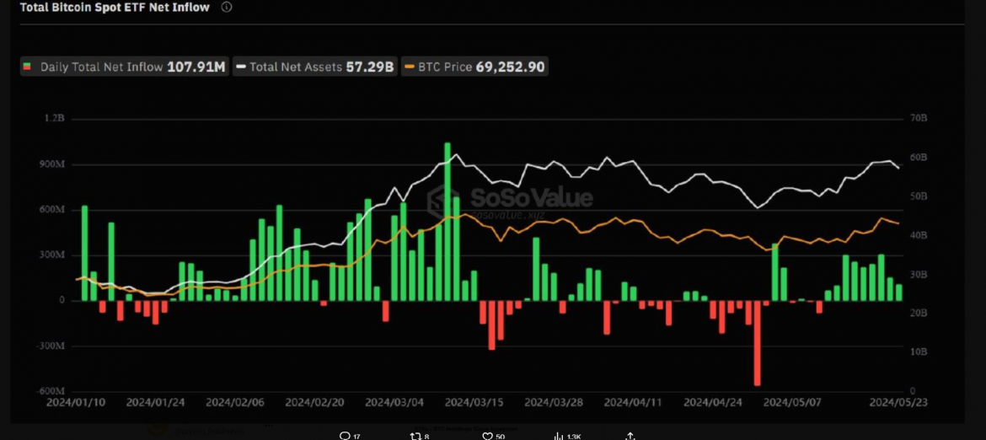Click the retweet icon

tap(415, 435)
